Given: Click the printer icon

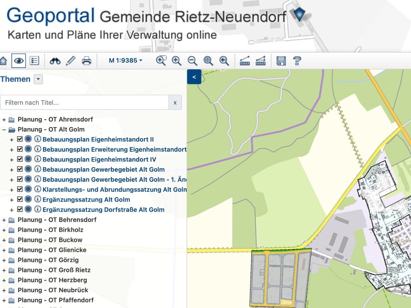Looking at the screenshot, I should (x=86, y=61).
